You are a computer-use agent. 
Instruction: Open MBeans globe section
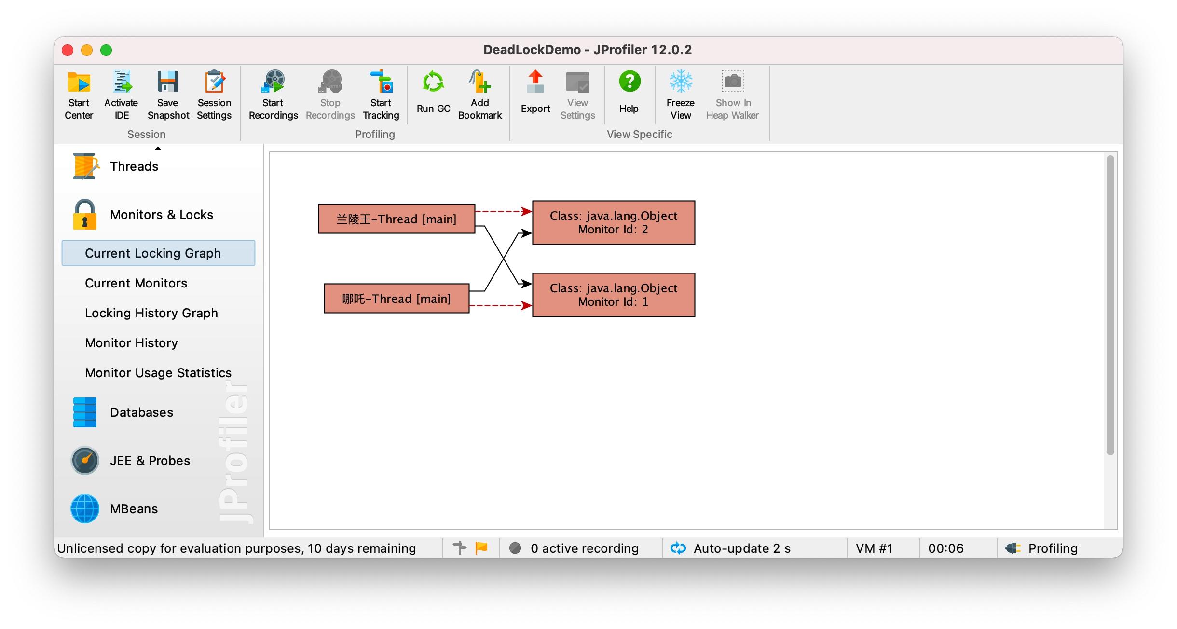[115, 509]
